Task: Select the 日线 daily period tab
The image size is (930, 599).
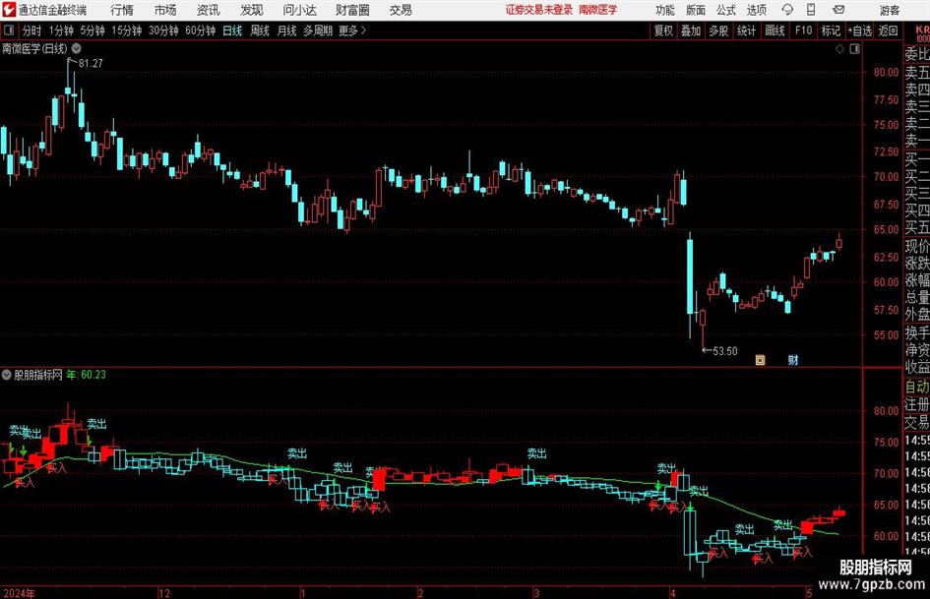Action: click(232, 30)
